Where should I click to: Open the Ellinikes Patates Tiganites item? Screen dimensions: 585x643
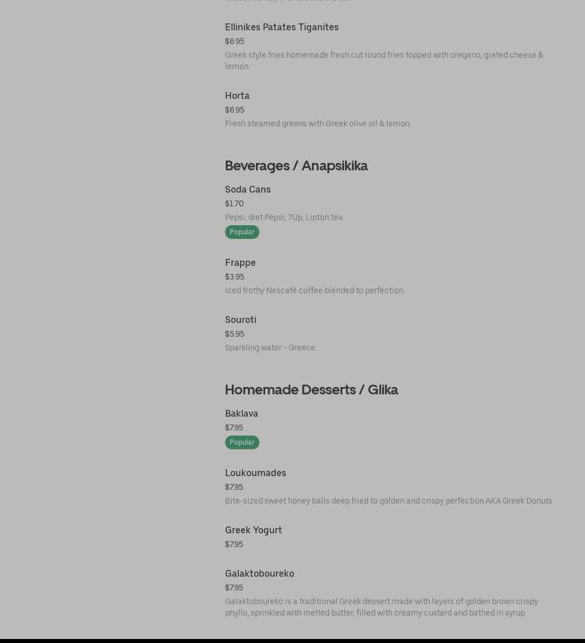[x=282, y=27]
